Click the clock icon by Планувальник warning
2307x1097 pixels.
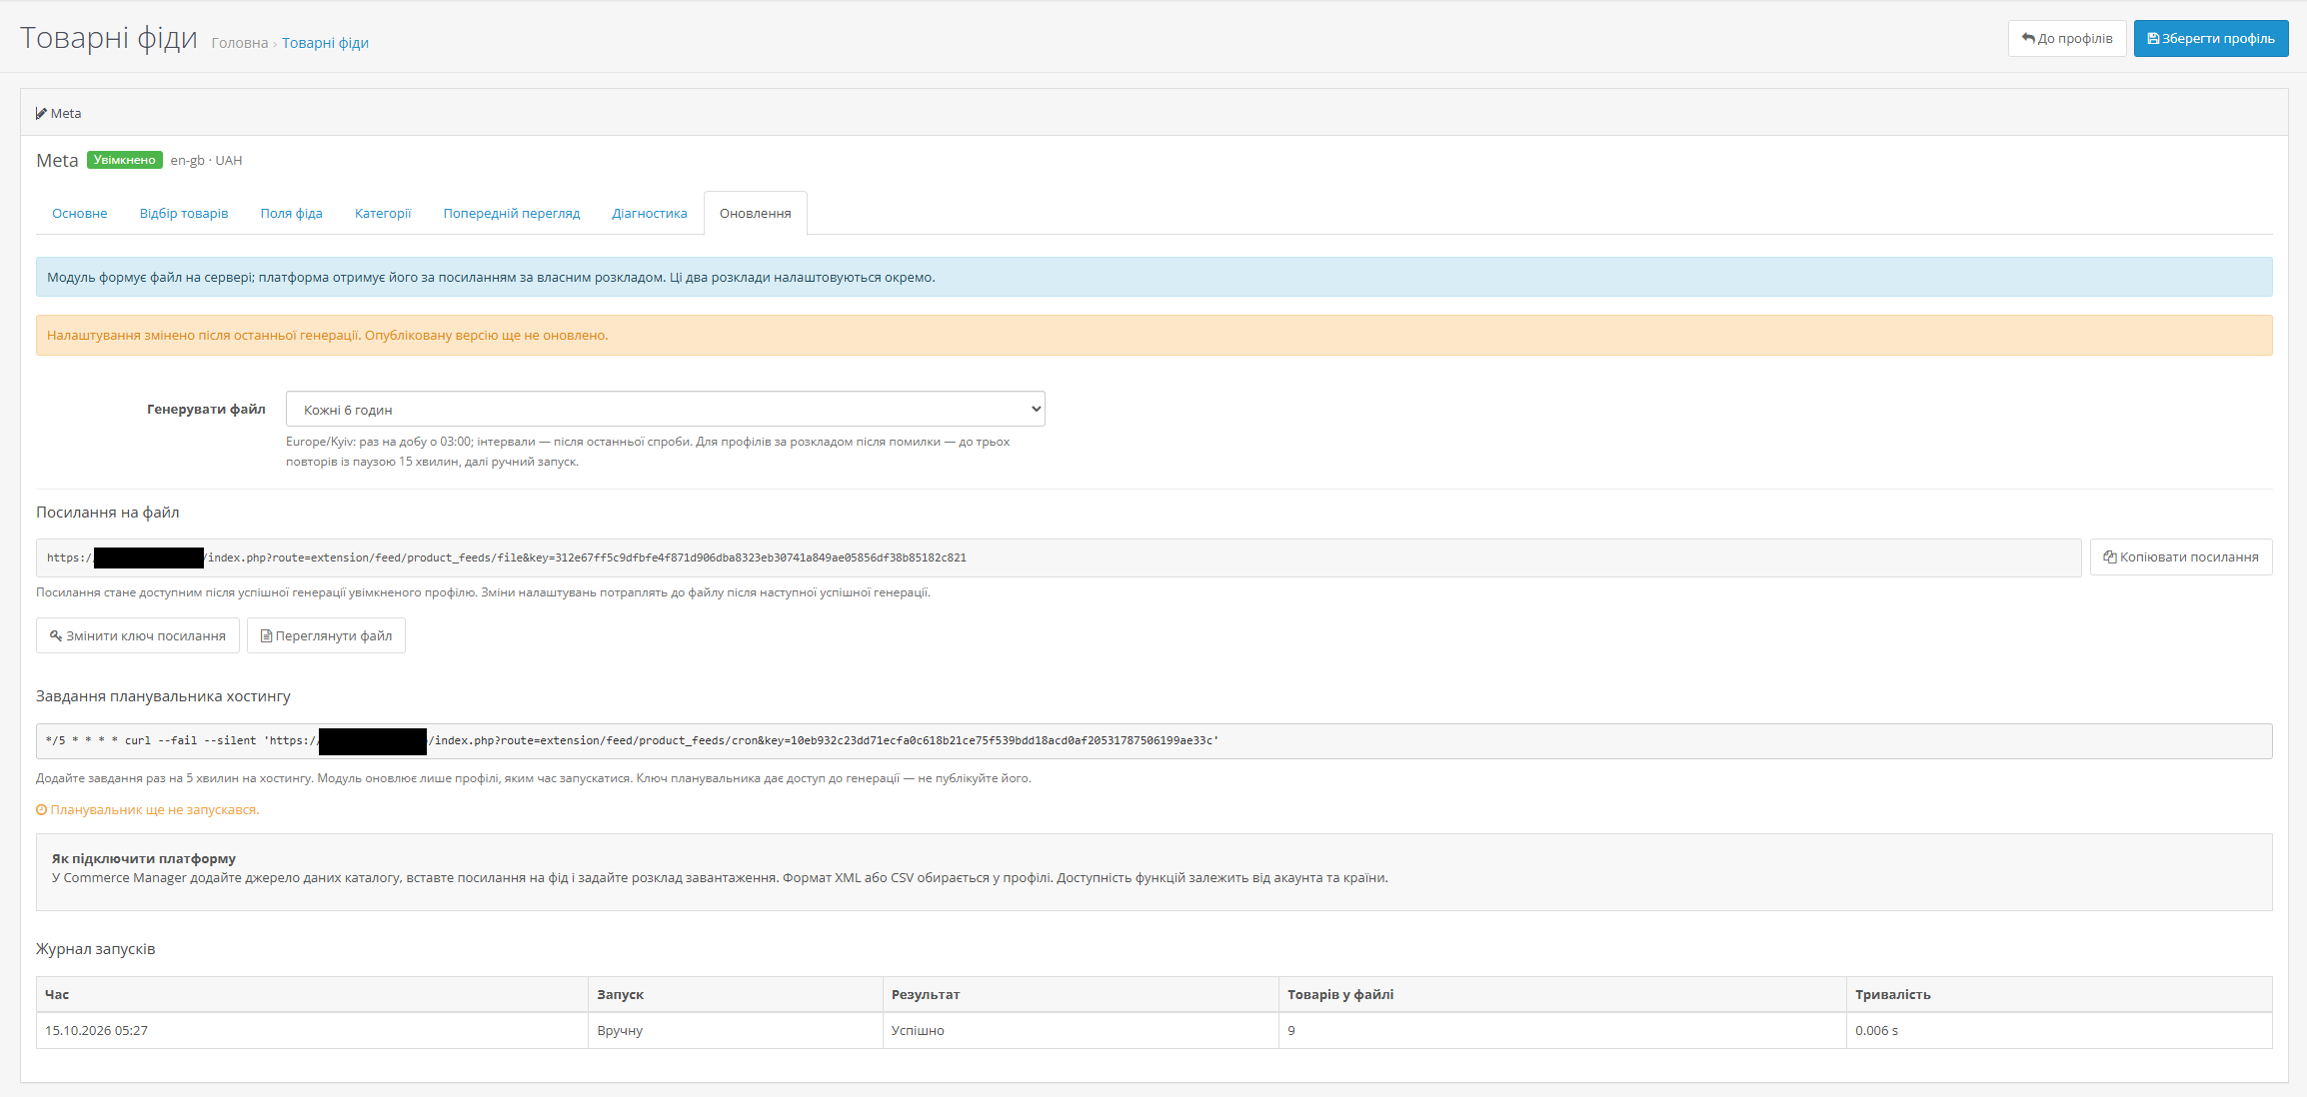pos(42,810)
